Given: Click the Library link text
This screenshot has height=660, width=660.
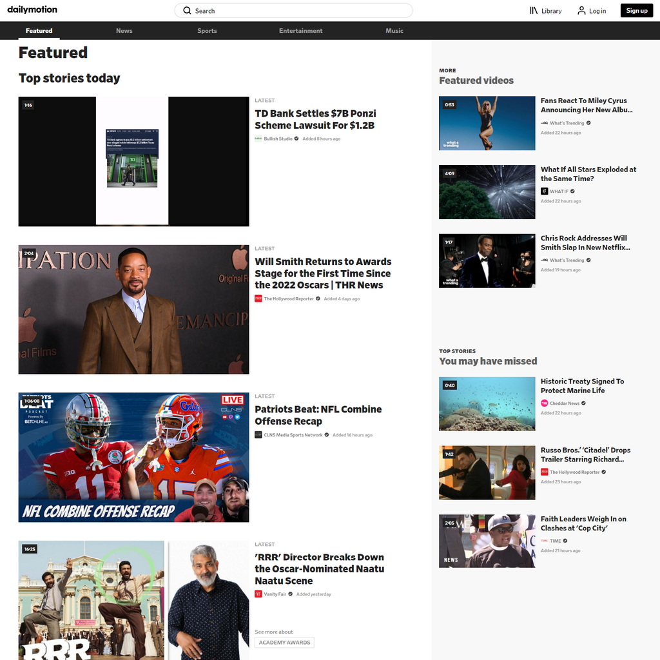Looking at the screenshot, I should [552, 11].
